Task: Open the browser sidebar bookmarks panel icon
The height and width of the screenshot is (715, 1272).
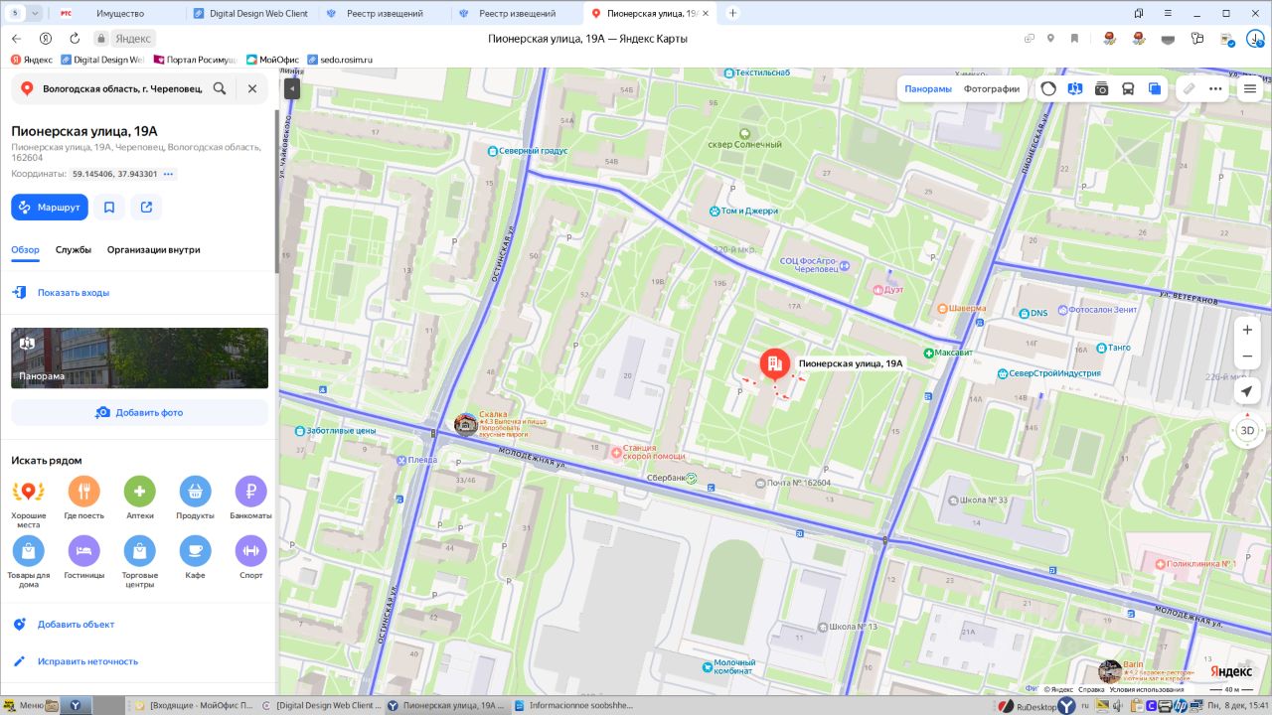Action: (x=1139, y=14)
